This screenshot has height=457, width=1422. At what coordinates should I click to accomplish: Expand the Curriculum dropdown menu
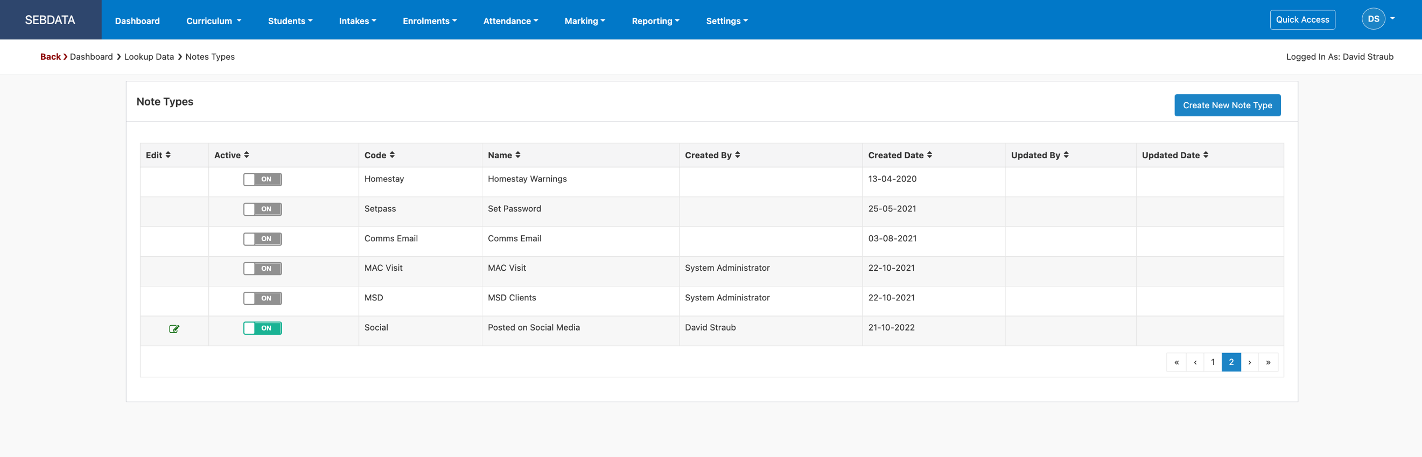[x=214, y=21]
